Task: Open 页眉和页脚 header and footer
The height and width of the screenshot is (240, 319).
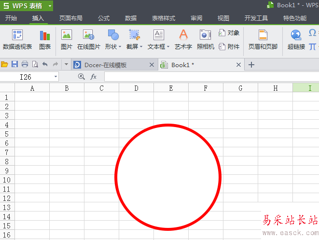Action: click(263, 40)
